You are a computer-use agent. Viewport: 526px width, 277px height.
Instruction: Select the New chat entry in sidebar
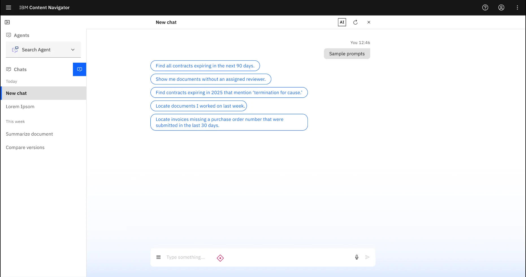[44, 93]
